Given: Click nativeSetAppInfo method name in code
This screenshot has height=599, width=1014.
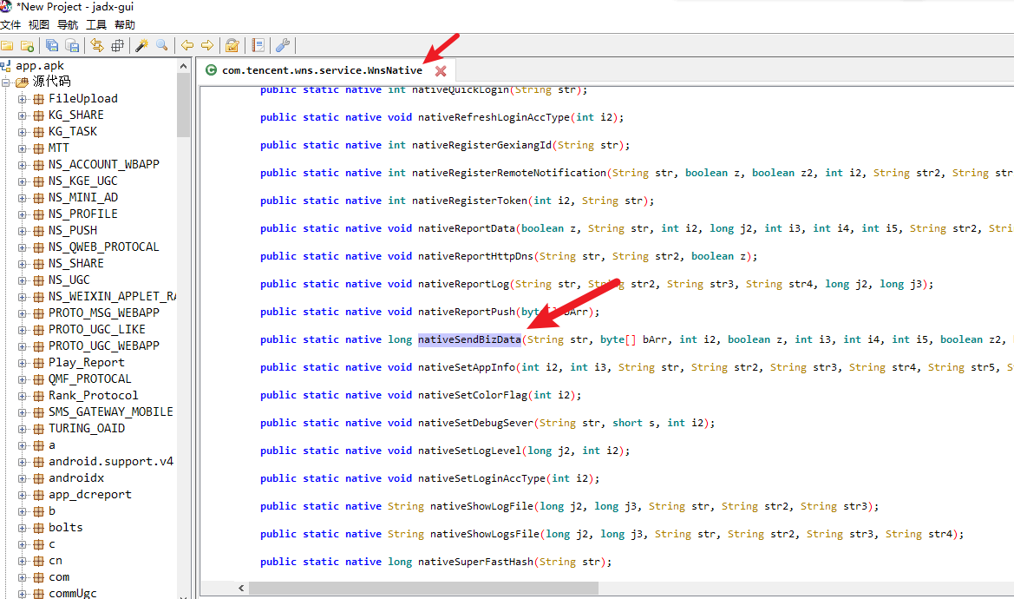Looking at the screenshot, I should 467,367.
